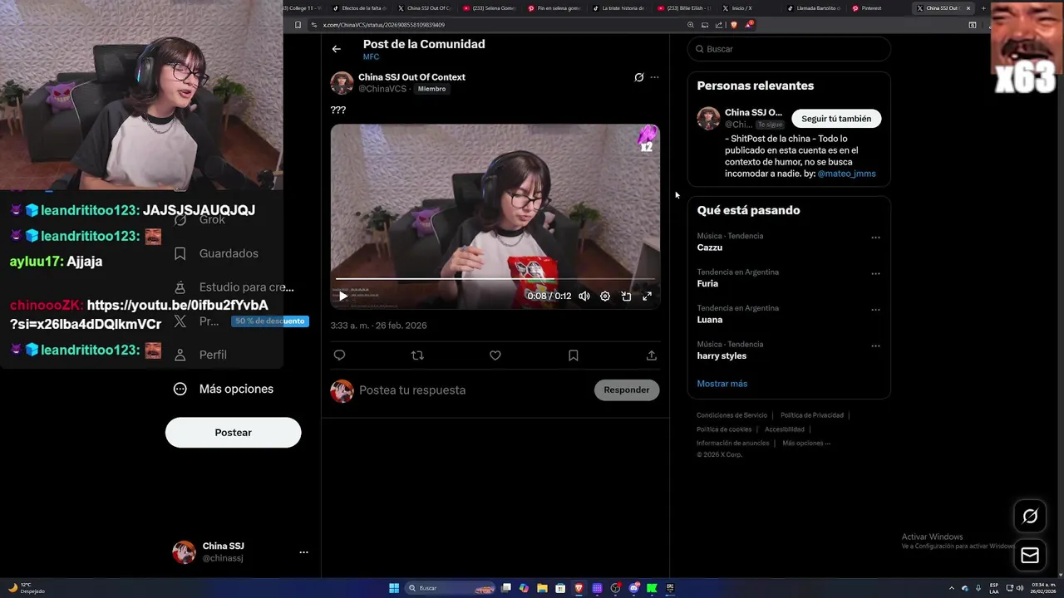Click the Brave Shields lion icon
This screenshot has width=1064, height=598.
(733, 25)
